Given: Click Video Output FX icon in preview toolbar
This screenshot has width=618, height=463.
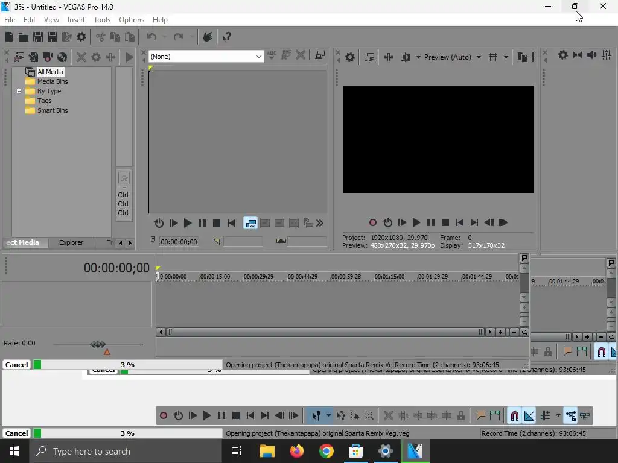Looking at the screenshot, I should tap(388, 57).
